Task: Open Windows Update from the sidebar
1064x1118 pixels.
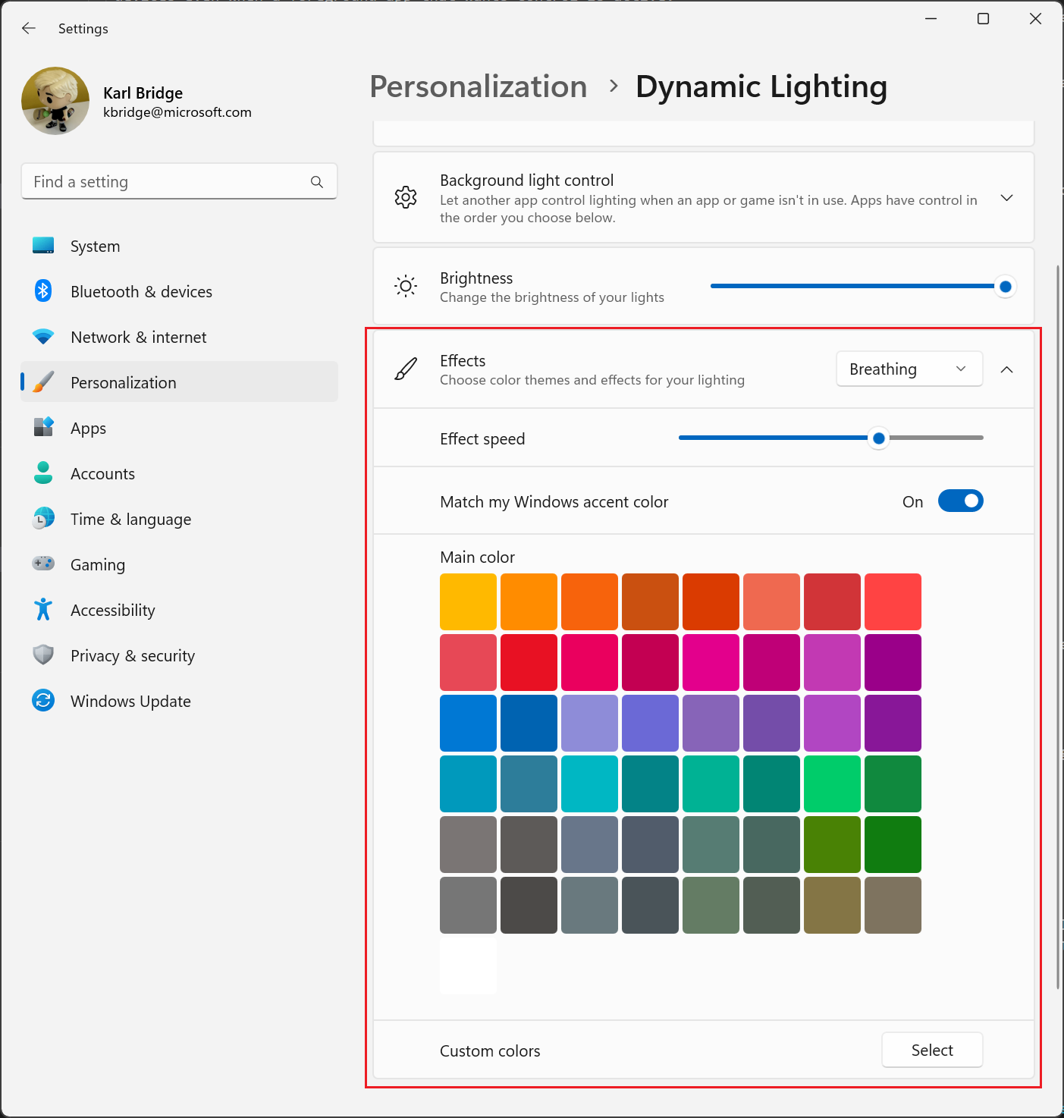Action: click(130, 701)
